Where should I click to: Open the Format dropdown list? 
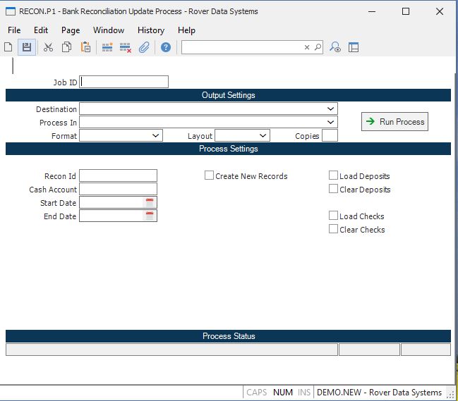(x=156, y=135)
